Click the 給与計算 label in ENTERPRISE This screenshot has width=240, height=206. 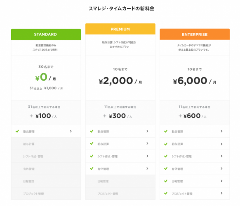coord(177,144)
